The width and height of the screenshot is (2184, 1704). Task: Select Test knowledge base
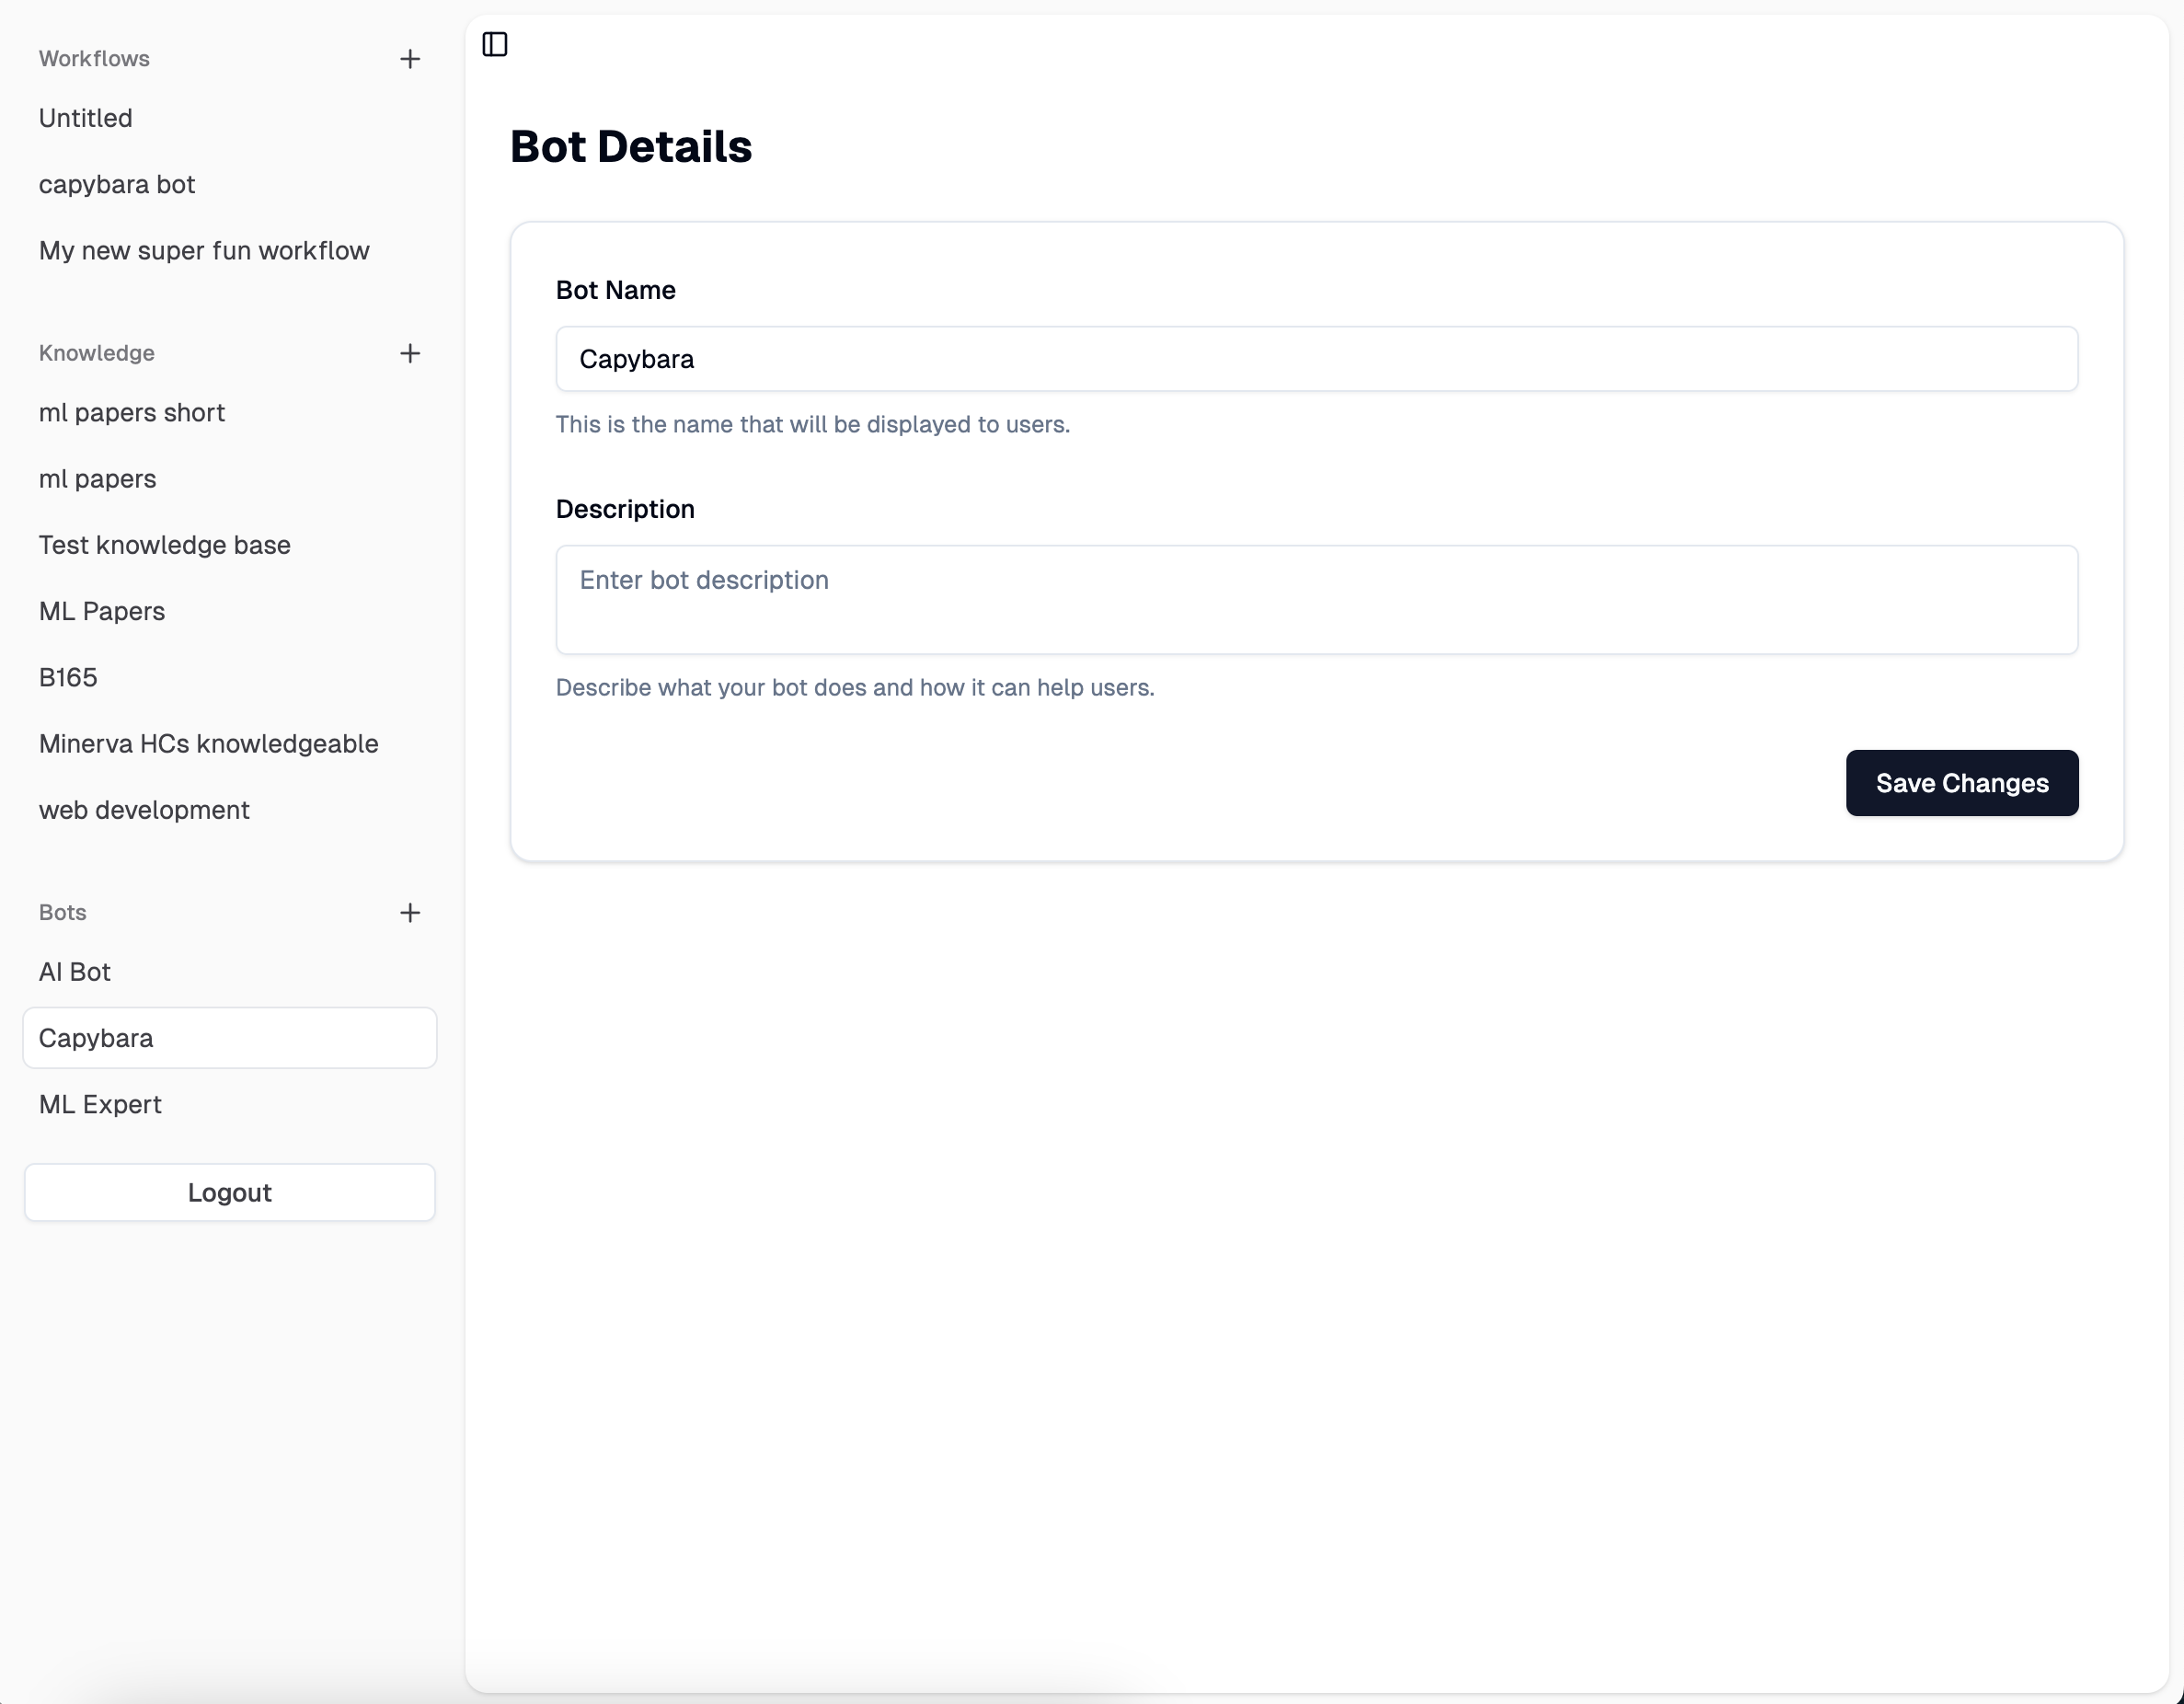pyautogui.click(x=165, y=545)
